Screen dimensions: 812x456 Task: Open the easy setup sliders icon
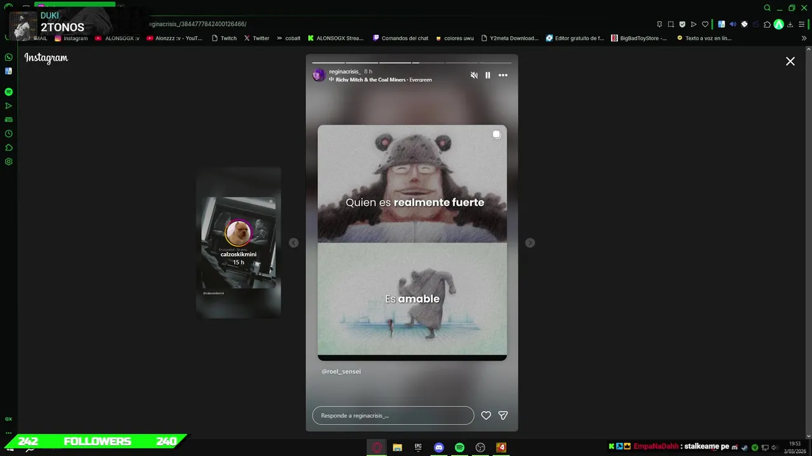(x=802, y=24)
